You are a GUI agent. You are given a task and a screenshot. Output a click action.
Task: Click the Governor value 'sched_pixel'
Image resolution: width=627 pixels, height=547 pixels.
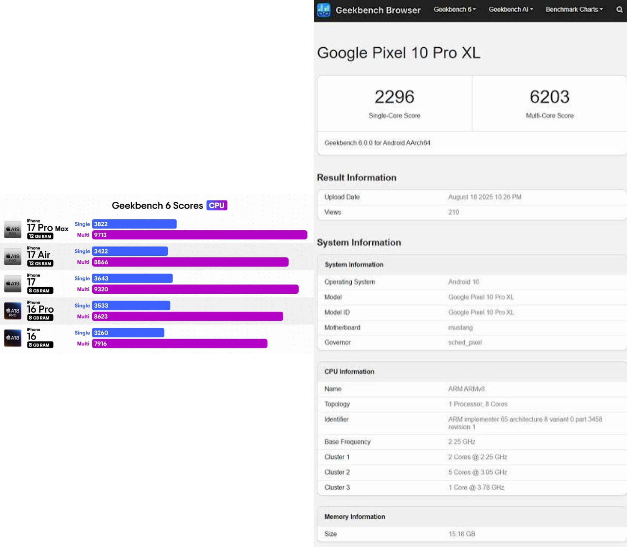point(465,343)
